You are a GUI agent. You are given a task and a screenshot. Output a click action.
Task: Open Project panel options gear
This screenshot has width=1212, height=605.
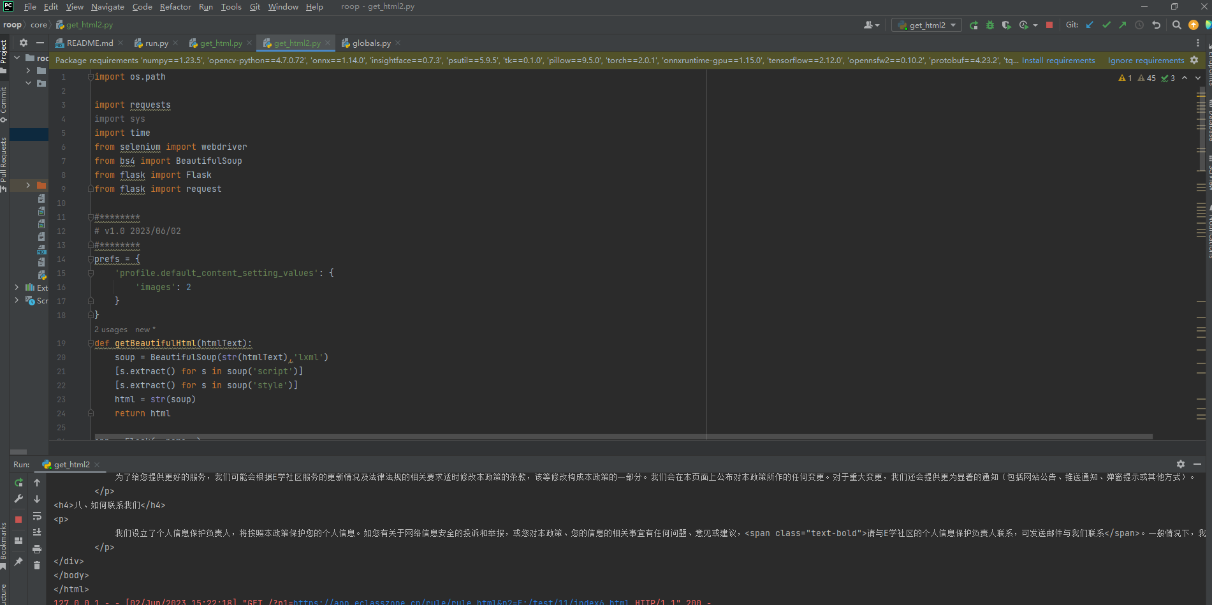24,43
